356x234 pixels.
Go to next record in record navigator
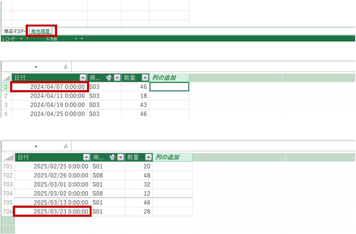(76, 39)
